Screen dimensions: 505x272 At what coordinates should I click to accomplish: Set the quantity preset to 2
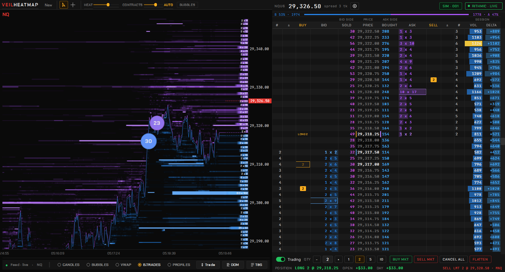tap(360, 259)
